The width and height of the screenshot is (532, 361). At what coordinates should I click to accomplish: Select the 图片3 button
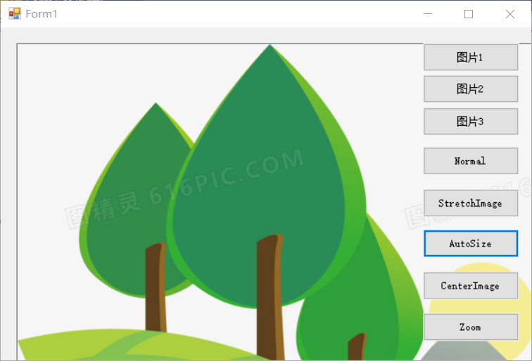pyautogui.click(x=471, y=122)
